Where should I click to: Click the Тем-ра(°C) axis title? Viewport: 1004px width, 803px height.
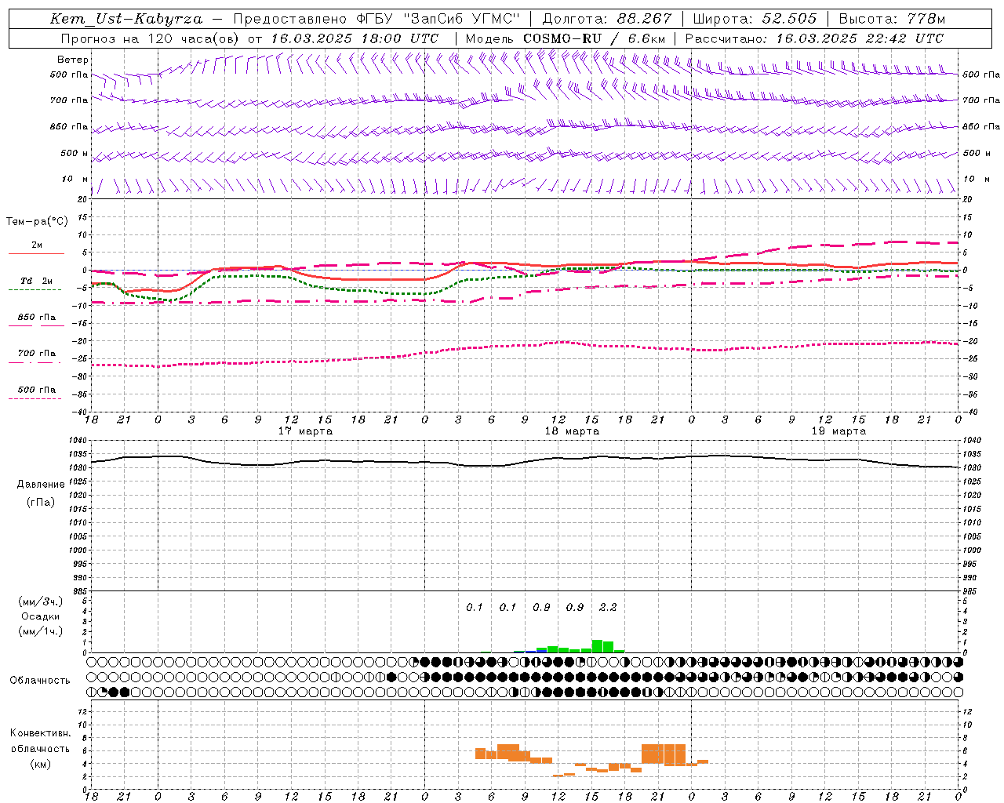pos(37,222)
